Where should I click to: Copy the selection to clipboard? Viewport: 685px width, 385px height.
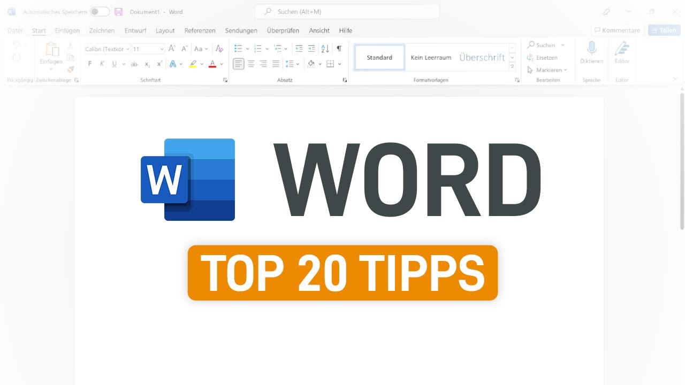click(70, 57)
